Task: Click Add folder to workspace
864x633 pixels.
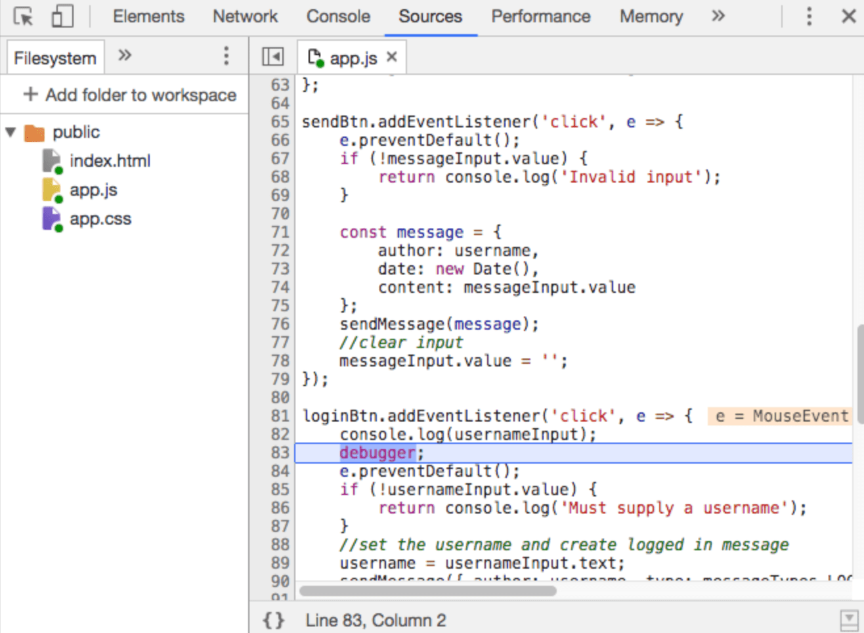Action: point(131,95)
